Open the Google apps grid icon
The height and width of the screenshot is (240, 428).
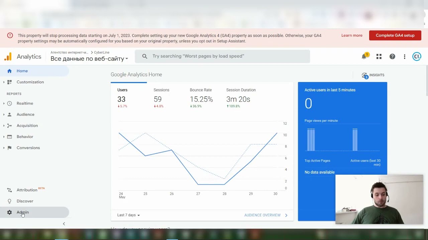point(379,57)
